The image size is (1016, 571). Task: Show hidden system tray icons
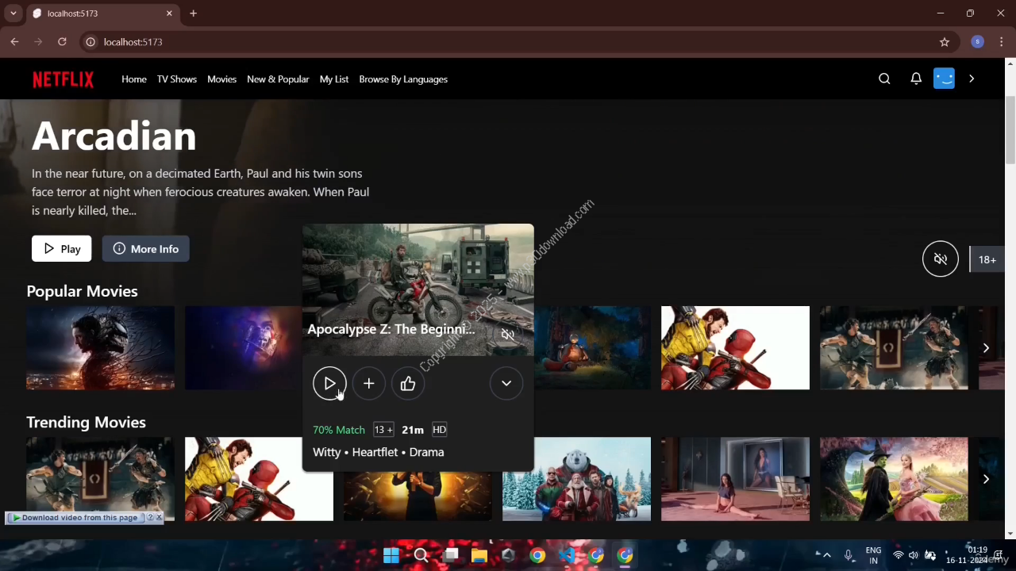(827, 555)
